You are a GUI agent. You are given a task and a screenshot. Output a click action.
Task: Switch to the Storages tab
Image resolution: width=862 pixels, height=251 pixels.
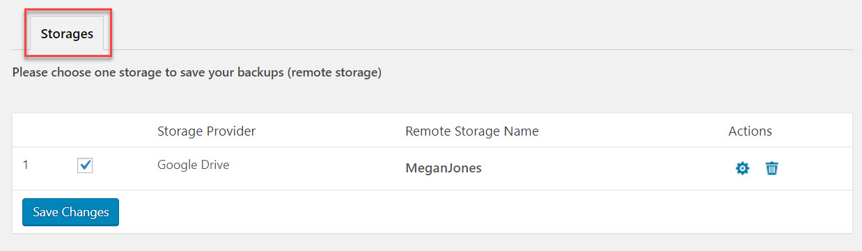tap(67, 33)
